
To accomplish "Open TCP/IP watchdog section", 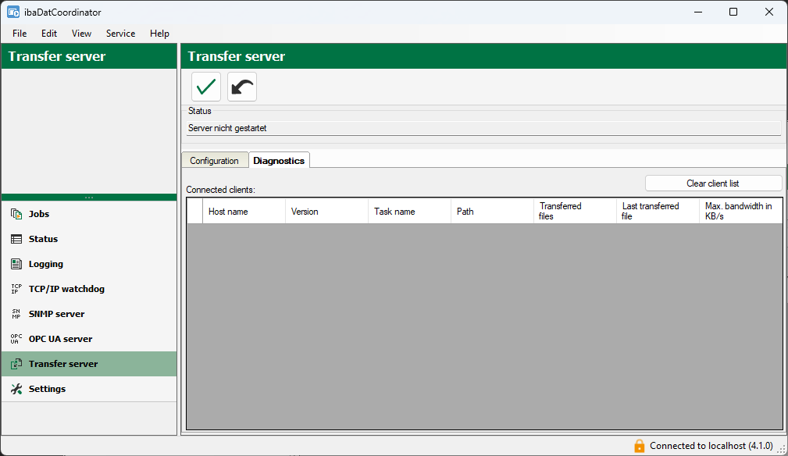I will tap(89, 289).
